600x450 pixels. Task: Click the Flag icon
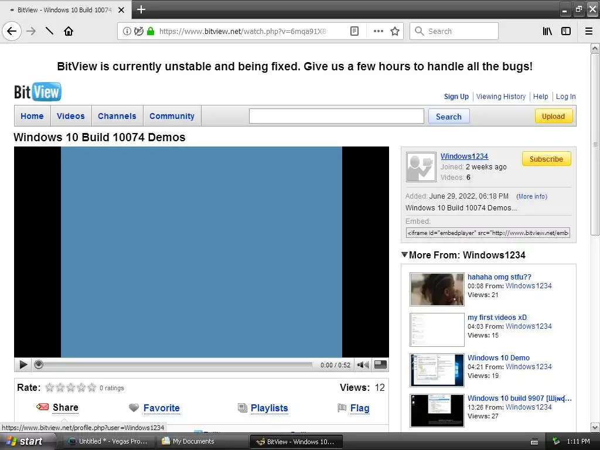tap(342, 408)
